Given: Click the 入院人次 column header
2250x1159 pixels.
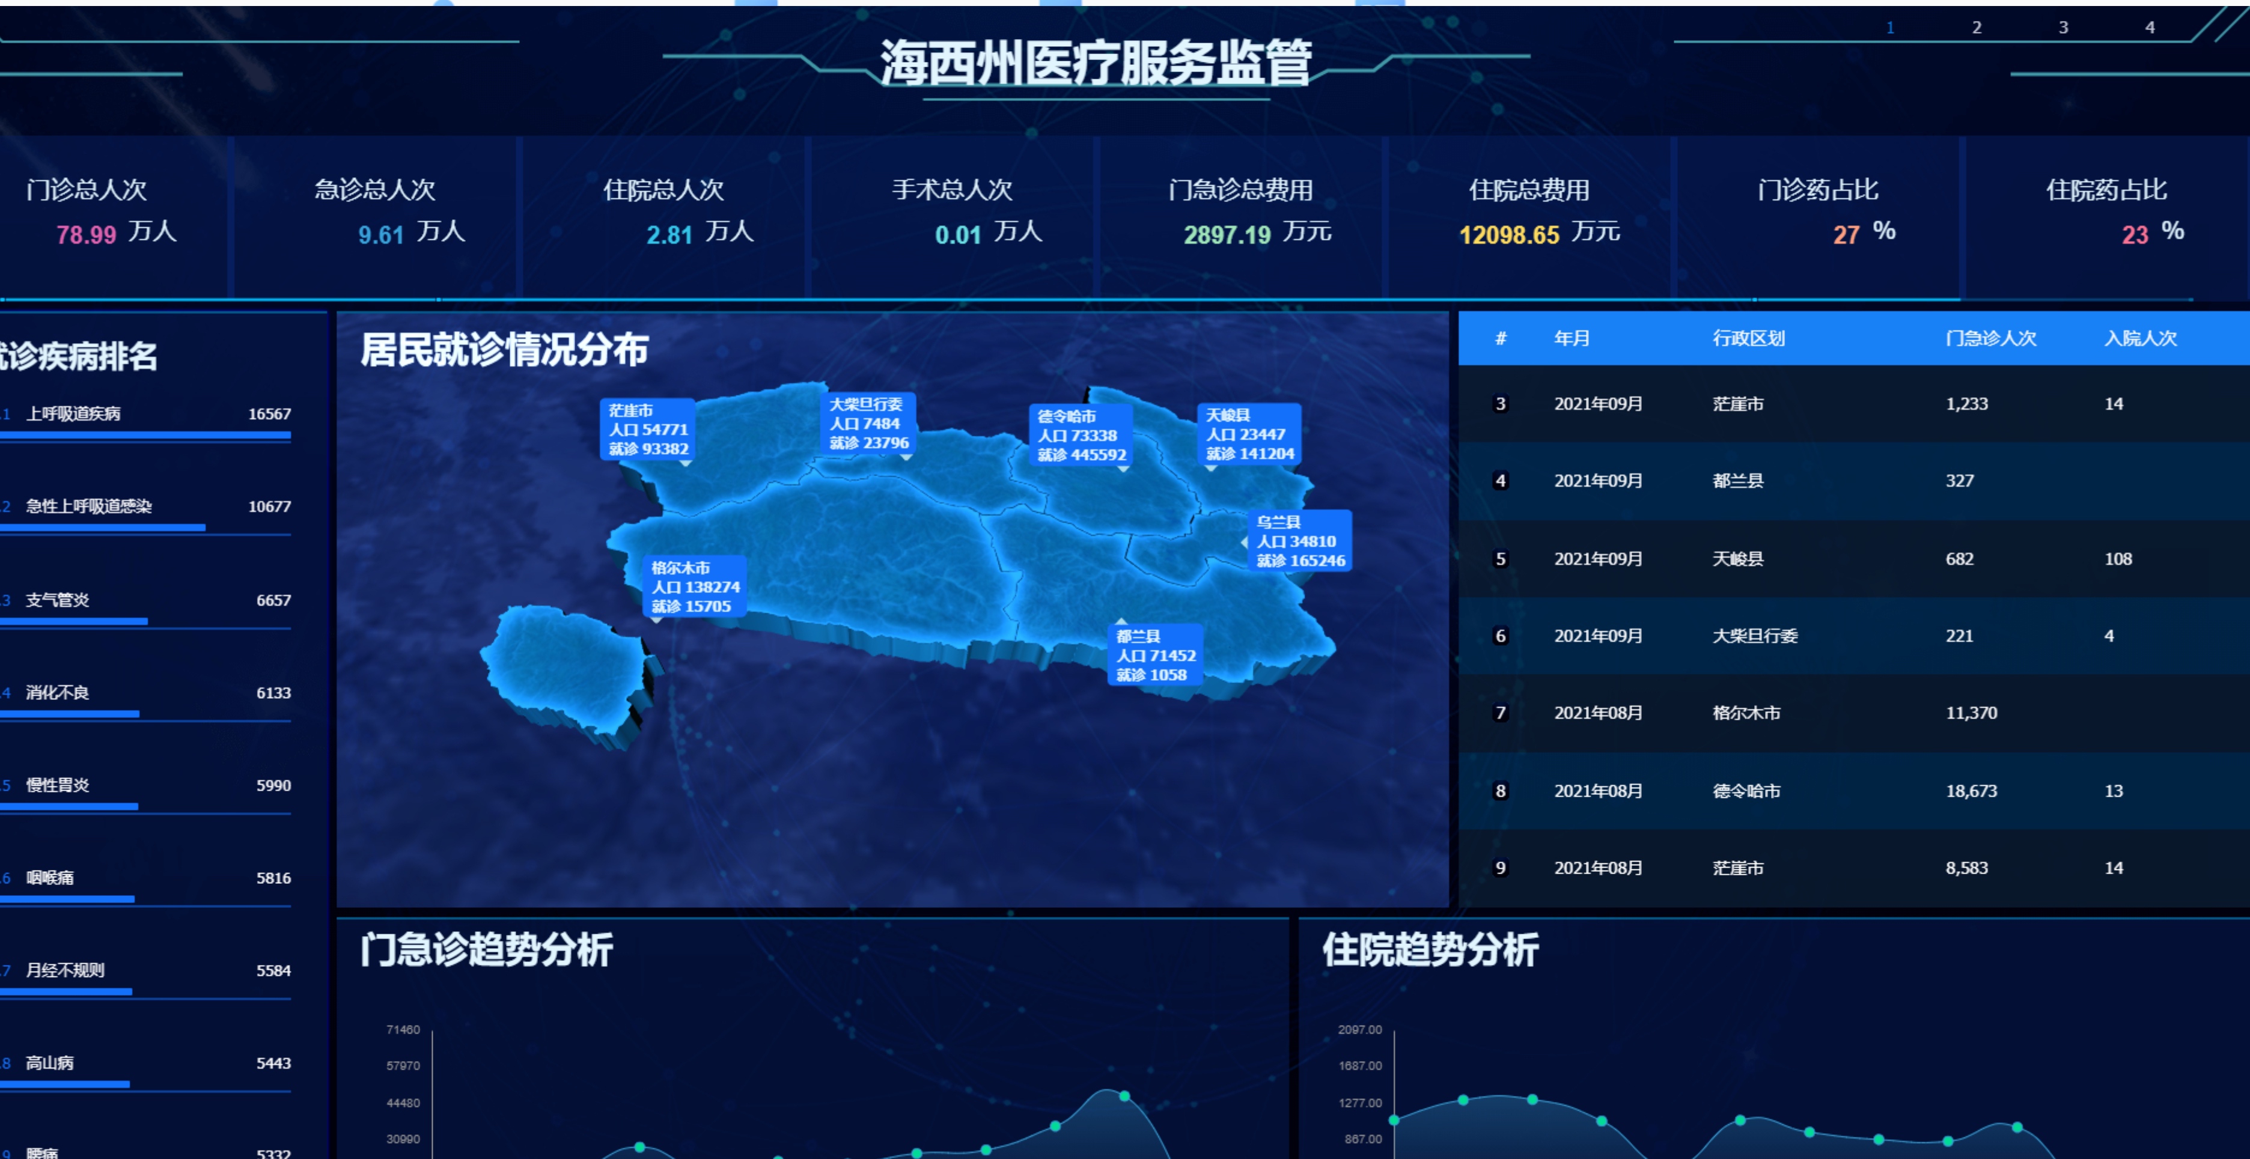Looking at the screenshot, I should 2140,338.
